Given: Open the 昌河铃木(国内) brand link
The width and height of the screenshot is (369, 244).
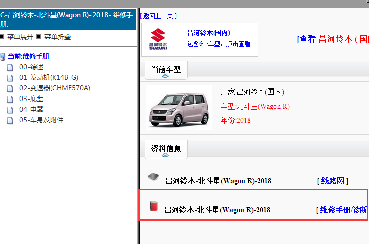Looking at the screenshot, I should tap(209, 33).
